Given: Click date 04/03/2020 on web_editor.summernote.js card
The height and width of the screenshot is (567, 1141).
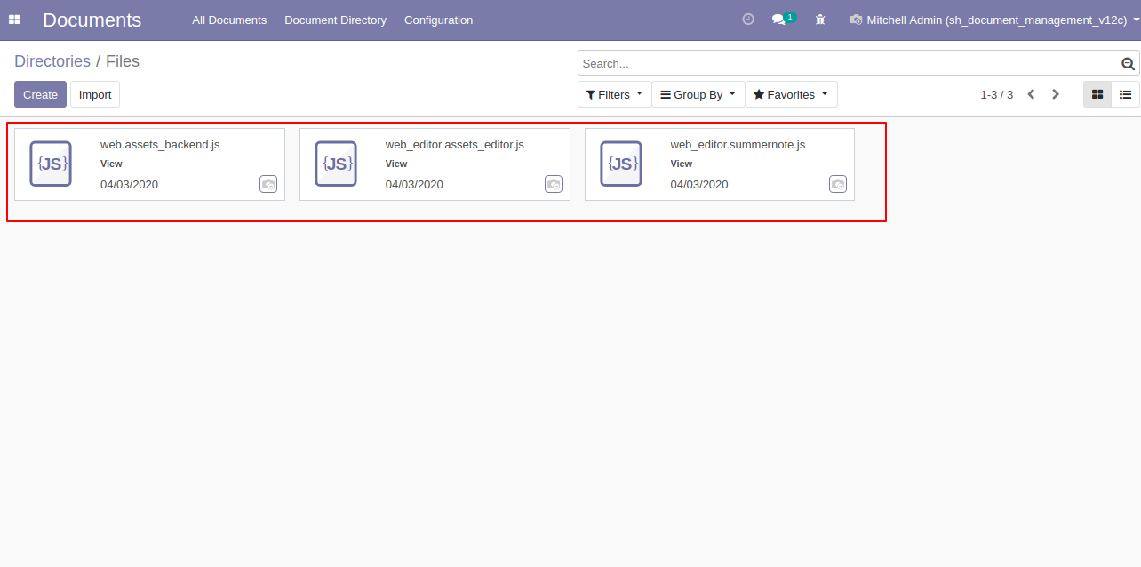Looking at the screenshot, I should click(699, 184).
